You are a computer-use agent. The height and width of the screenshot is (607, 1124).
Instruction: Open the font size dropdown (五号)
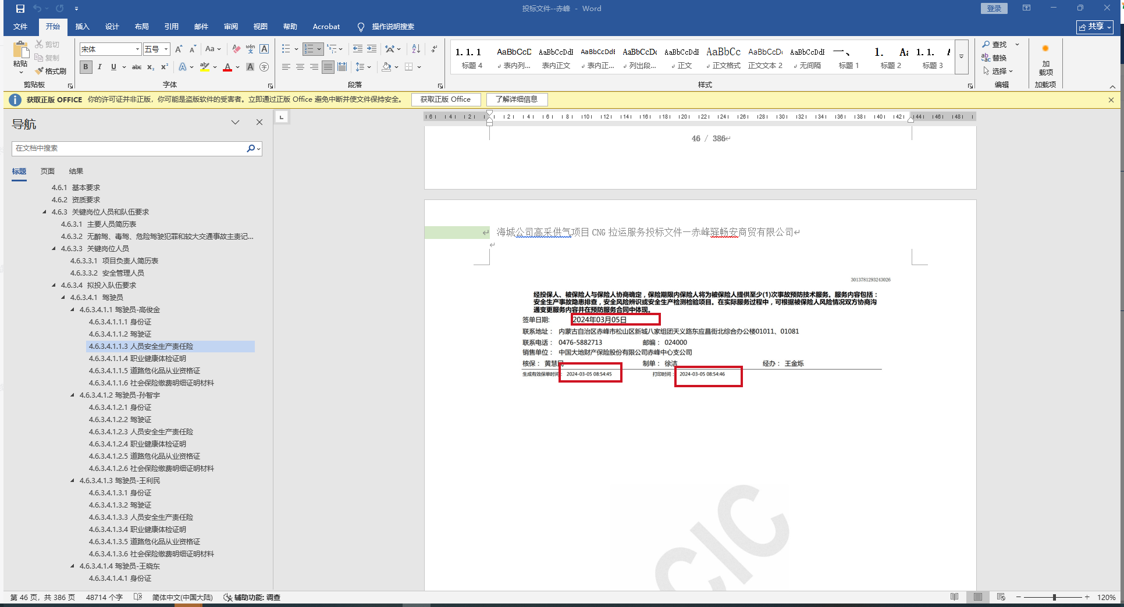(x=166, y=49)
